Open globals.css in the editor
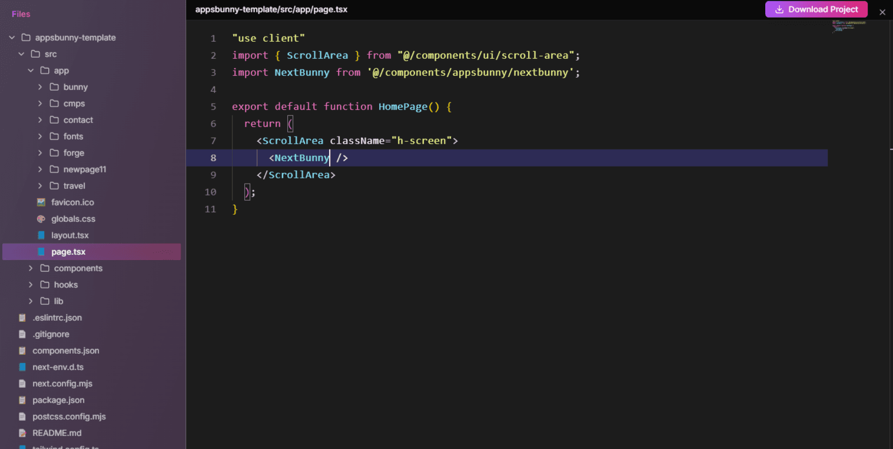This screenshot has width=893, height=449. (73, 219)
